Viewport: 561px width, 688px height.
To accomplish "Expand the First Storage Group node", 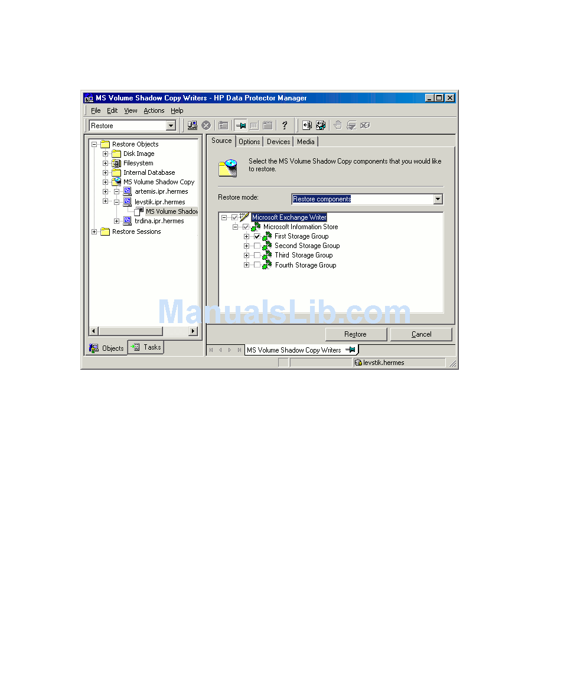I will tap(246, 236).
